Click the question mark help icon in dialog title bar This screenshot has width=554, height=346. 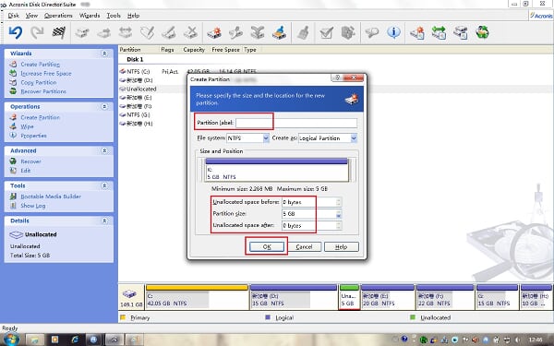click(x=337, y=78)
